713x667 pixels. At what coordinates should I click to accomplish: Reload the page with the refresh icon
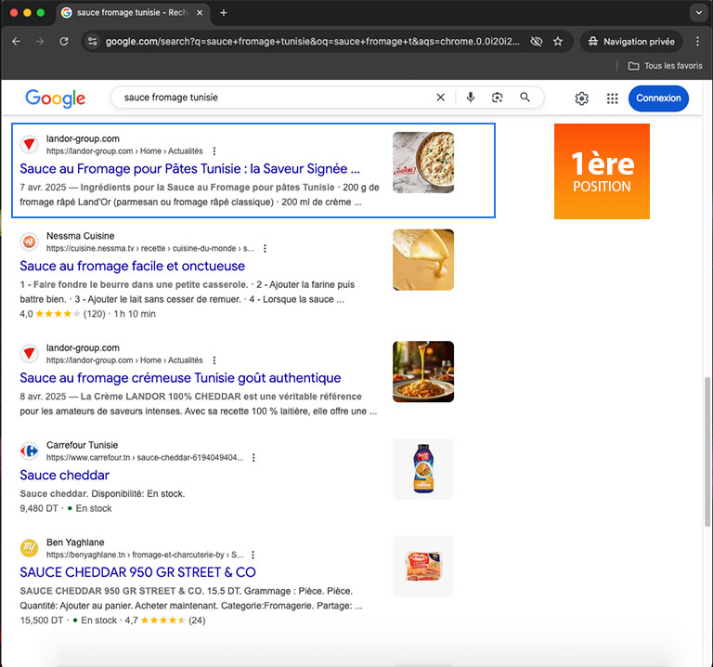[64, 42]
